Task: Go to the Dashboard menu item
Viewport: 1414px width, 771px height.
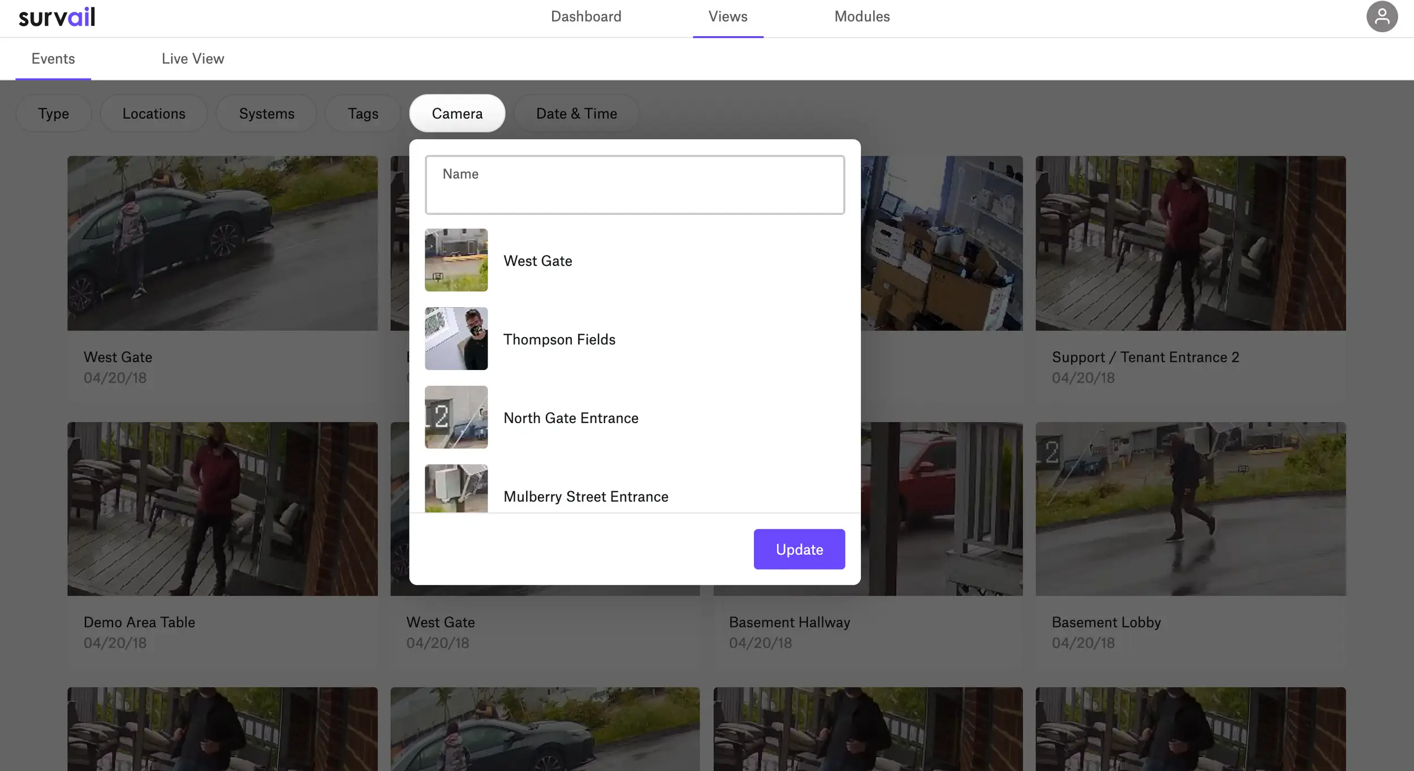Action: point(586,17)
